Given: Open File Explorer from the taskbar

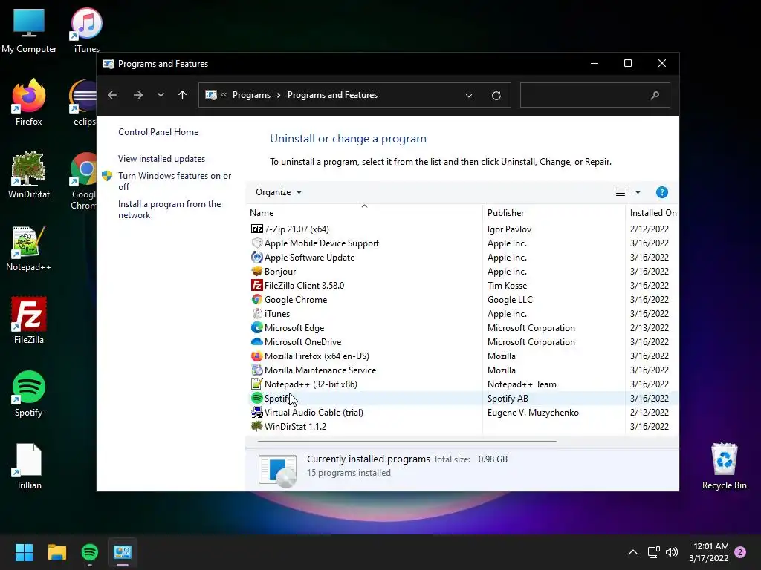Looking at the screenshot, I should 56,552.
